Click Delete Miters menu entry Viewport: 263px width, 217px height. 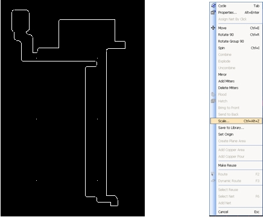(236, 87)
